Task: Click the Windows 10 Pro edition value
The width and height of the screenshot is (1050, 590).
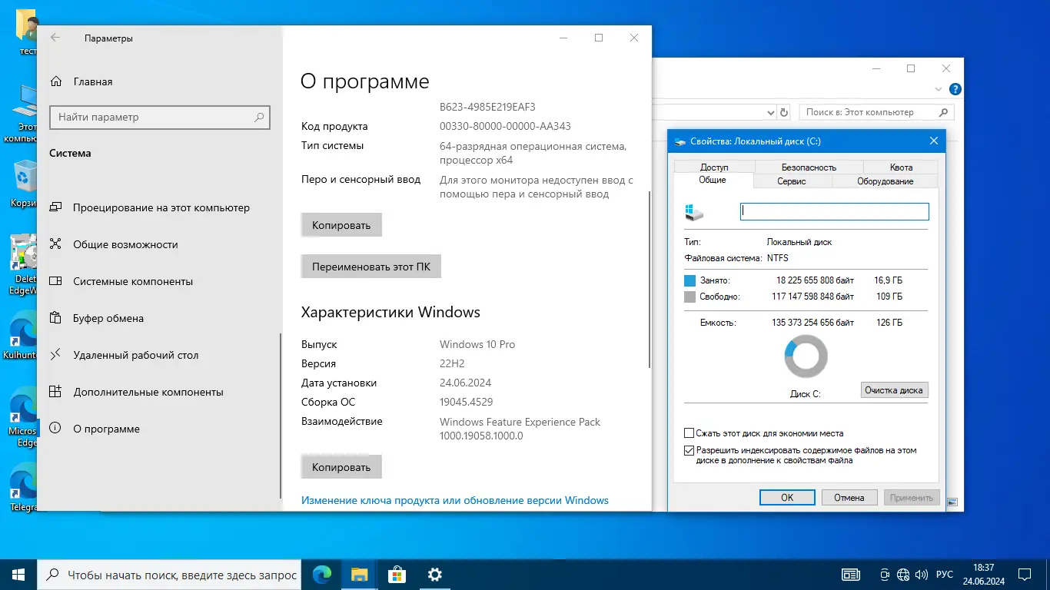Action: 477,344
